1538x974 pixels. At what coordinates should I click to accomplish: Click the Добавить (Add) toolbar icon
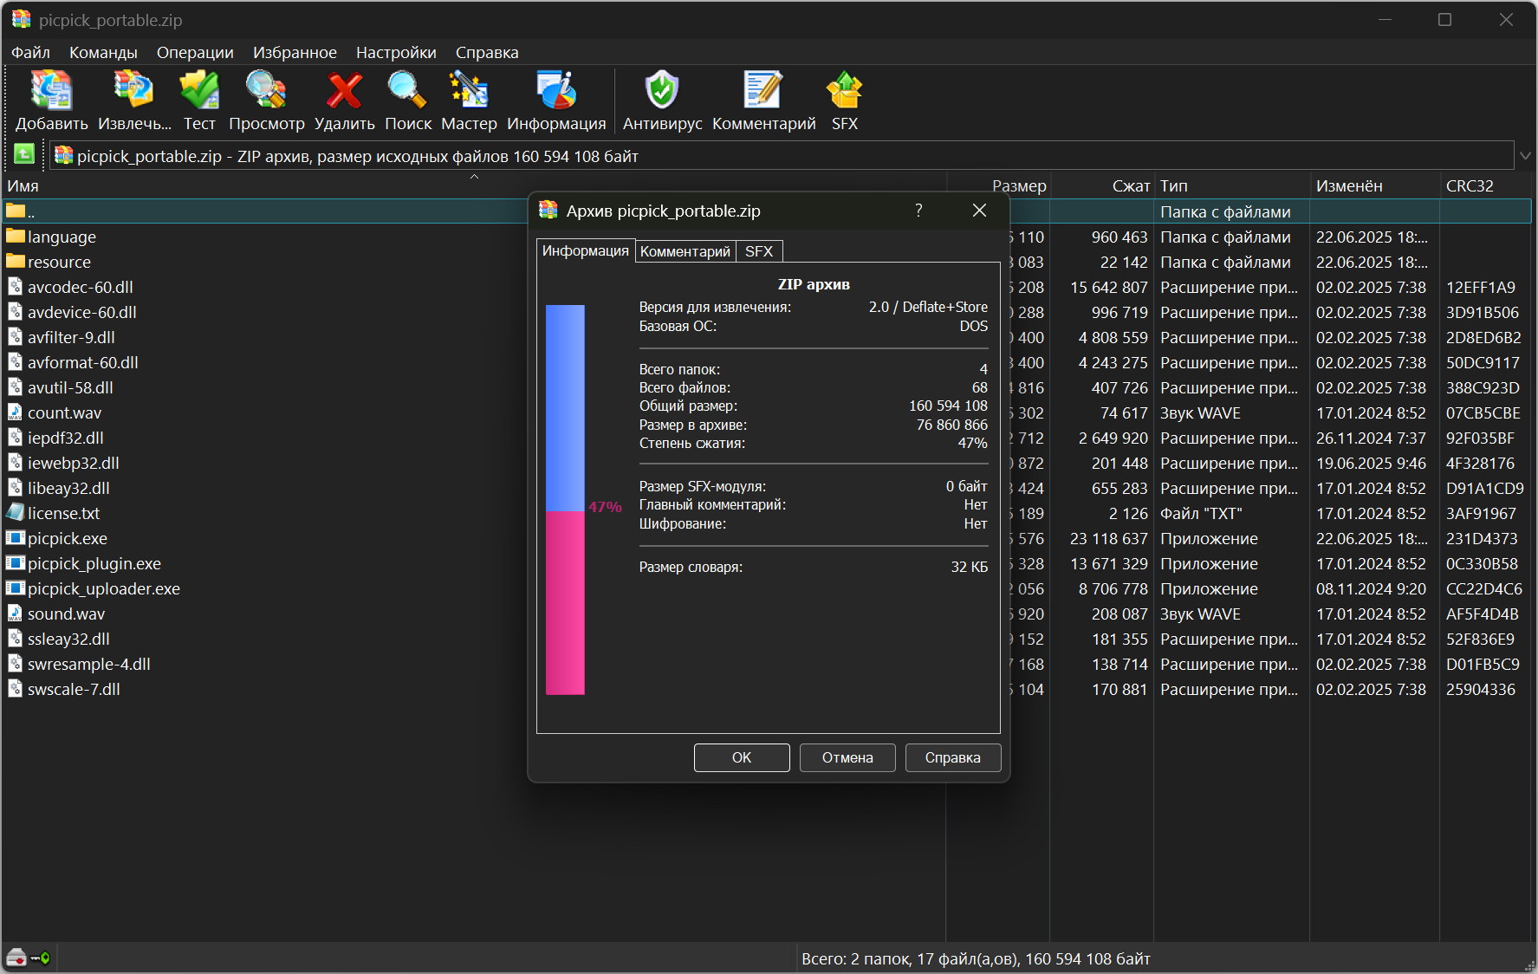[51, 90]
